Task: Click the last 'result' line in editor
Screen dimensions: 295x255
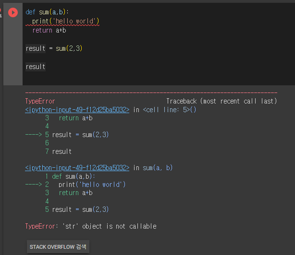Action: (36, 67)
